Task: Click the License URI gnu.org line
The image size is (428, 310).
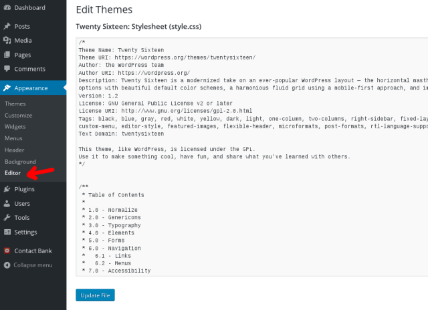Action: 165,111
